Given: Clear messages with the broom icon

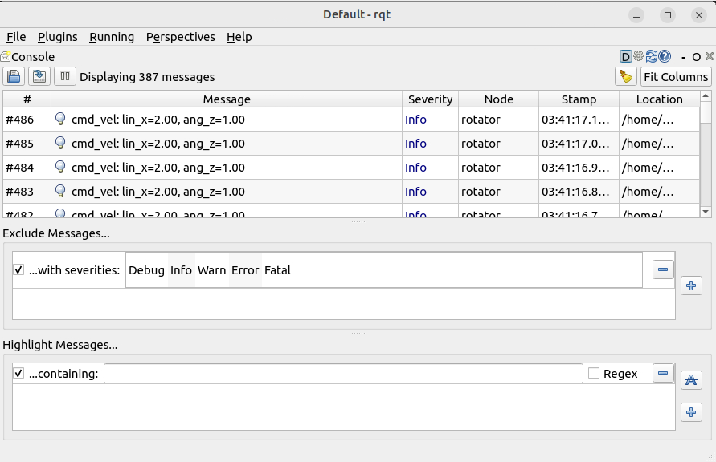Looking at the screenshot, I should click(x=625, y=77).
